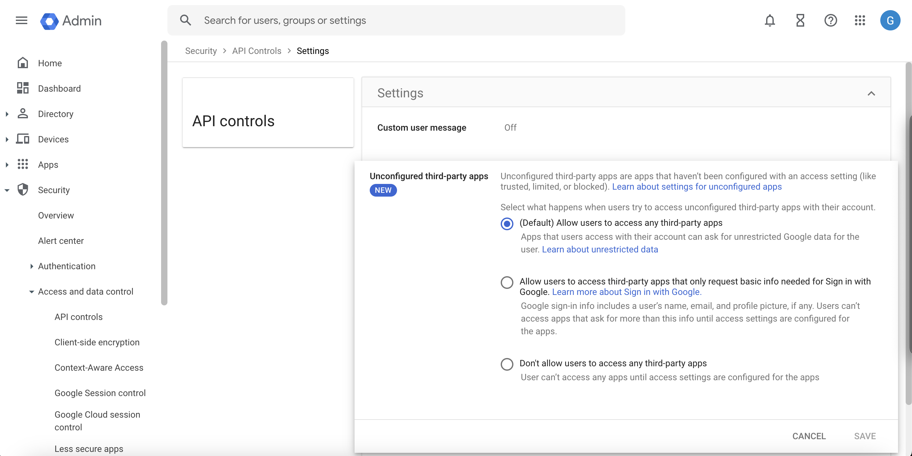The image size is (912, 456).
Task: Click the search users, groups or settings field
Action: pos(396,20)
